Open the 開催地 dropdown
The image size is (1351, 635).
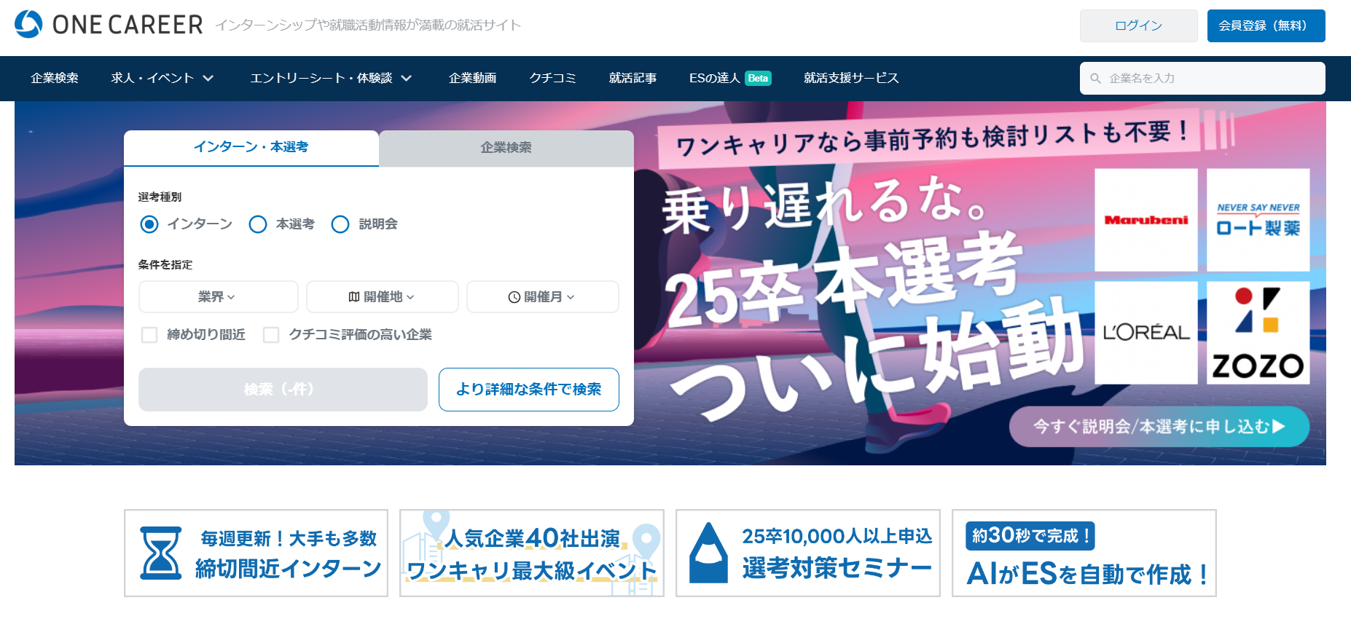coord(382,297)
